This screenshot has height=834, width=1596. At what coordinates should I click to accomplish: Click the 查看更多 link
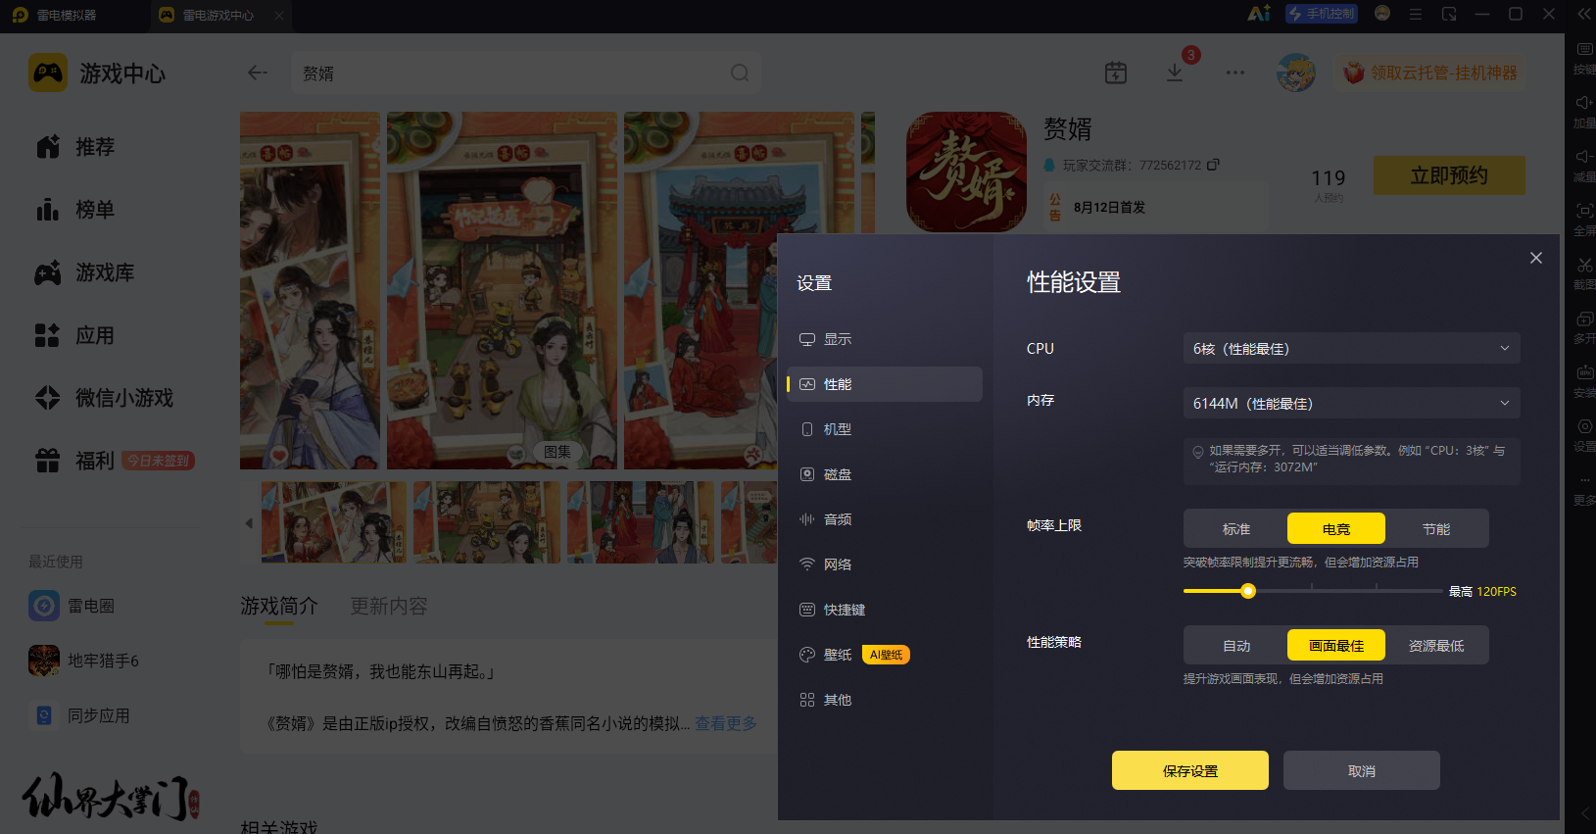726,723
